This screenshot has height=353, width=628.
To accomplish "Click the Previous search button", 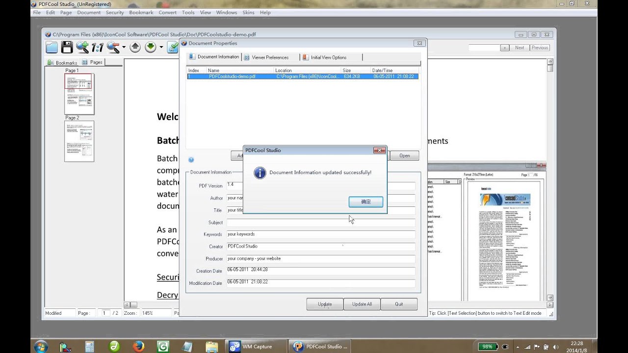I will point(540,48).
